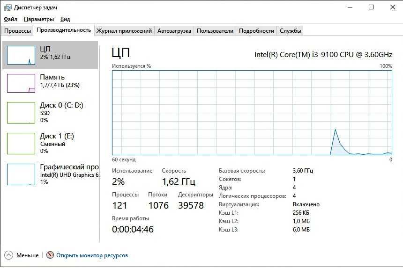Image resolution: width=403 pixels, height=268 pixels.
Task: Click the SSD disk type text
Action: click(x=45, y=113)
